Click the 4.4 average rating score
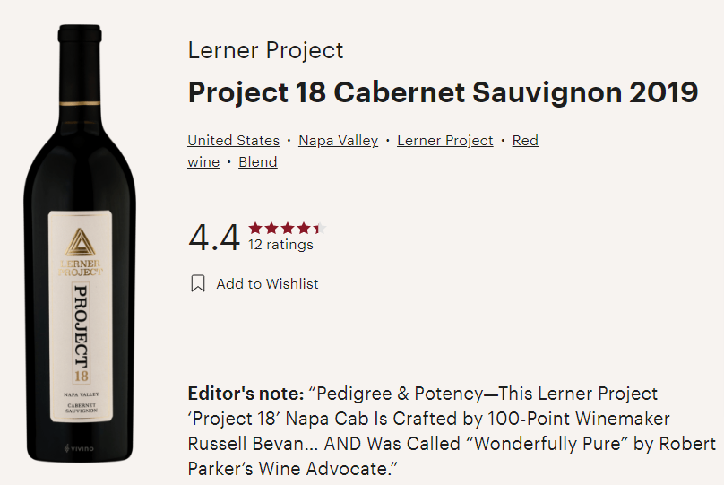Screen dimensions: 724x485 tap(213, 238)
